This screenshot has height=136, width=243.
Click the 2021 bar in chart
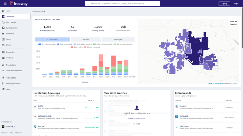tap(113, 65)
